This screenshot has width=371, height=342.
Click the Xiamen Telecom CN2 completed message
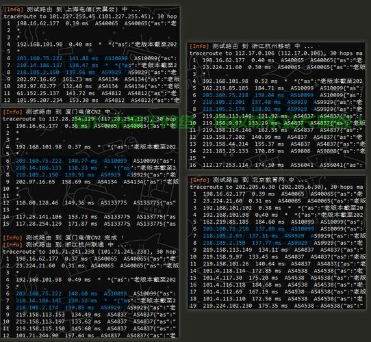pyautogui.click(x=63, y=237)
